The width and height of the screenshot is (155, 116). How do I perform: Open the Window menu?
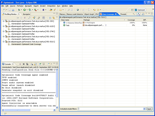click(x=65, y=6)
